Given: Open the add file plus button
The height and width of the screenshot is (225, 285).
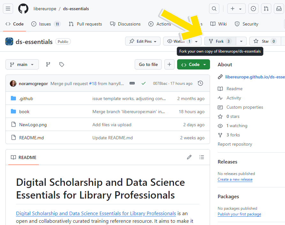Looking at the screenshot, I should 169,64.
